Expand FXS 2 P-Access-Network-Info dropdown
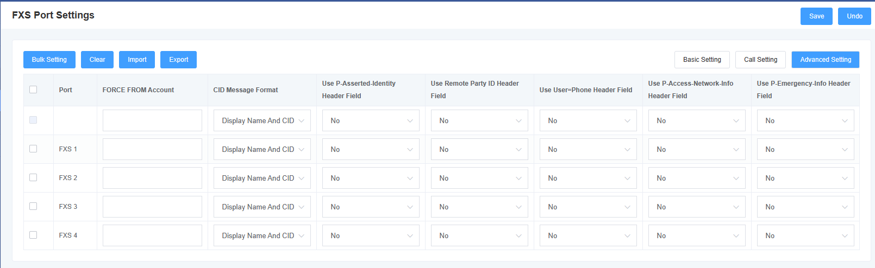875x268 pixels. point(697,178)
